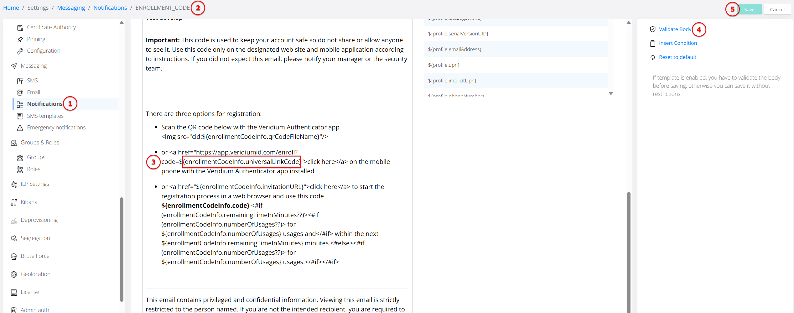This screenshot has width=794, height=313.
Task: Click the Configuration wrench icon
Action: tap(20, 51)
